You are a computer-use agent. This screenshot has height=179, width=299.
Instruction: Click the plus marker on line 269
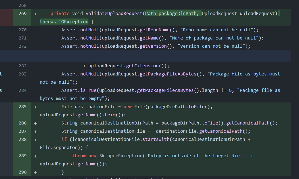coord(35,14)
